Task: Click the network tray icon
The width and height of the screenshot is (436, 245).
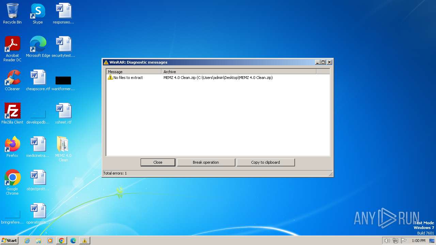Action: (395, 241)
